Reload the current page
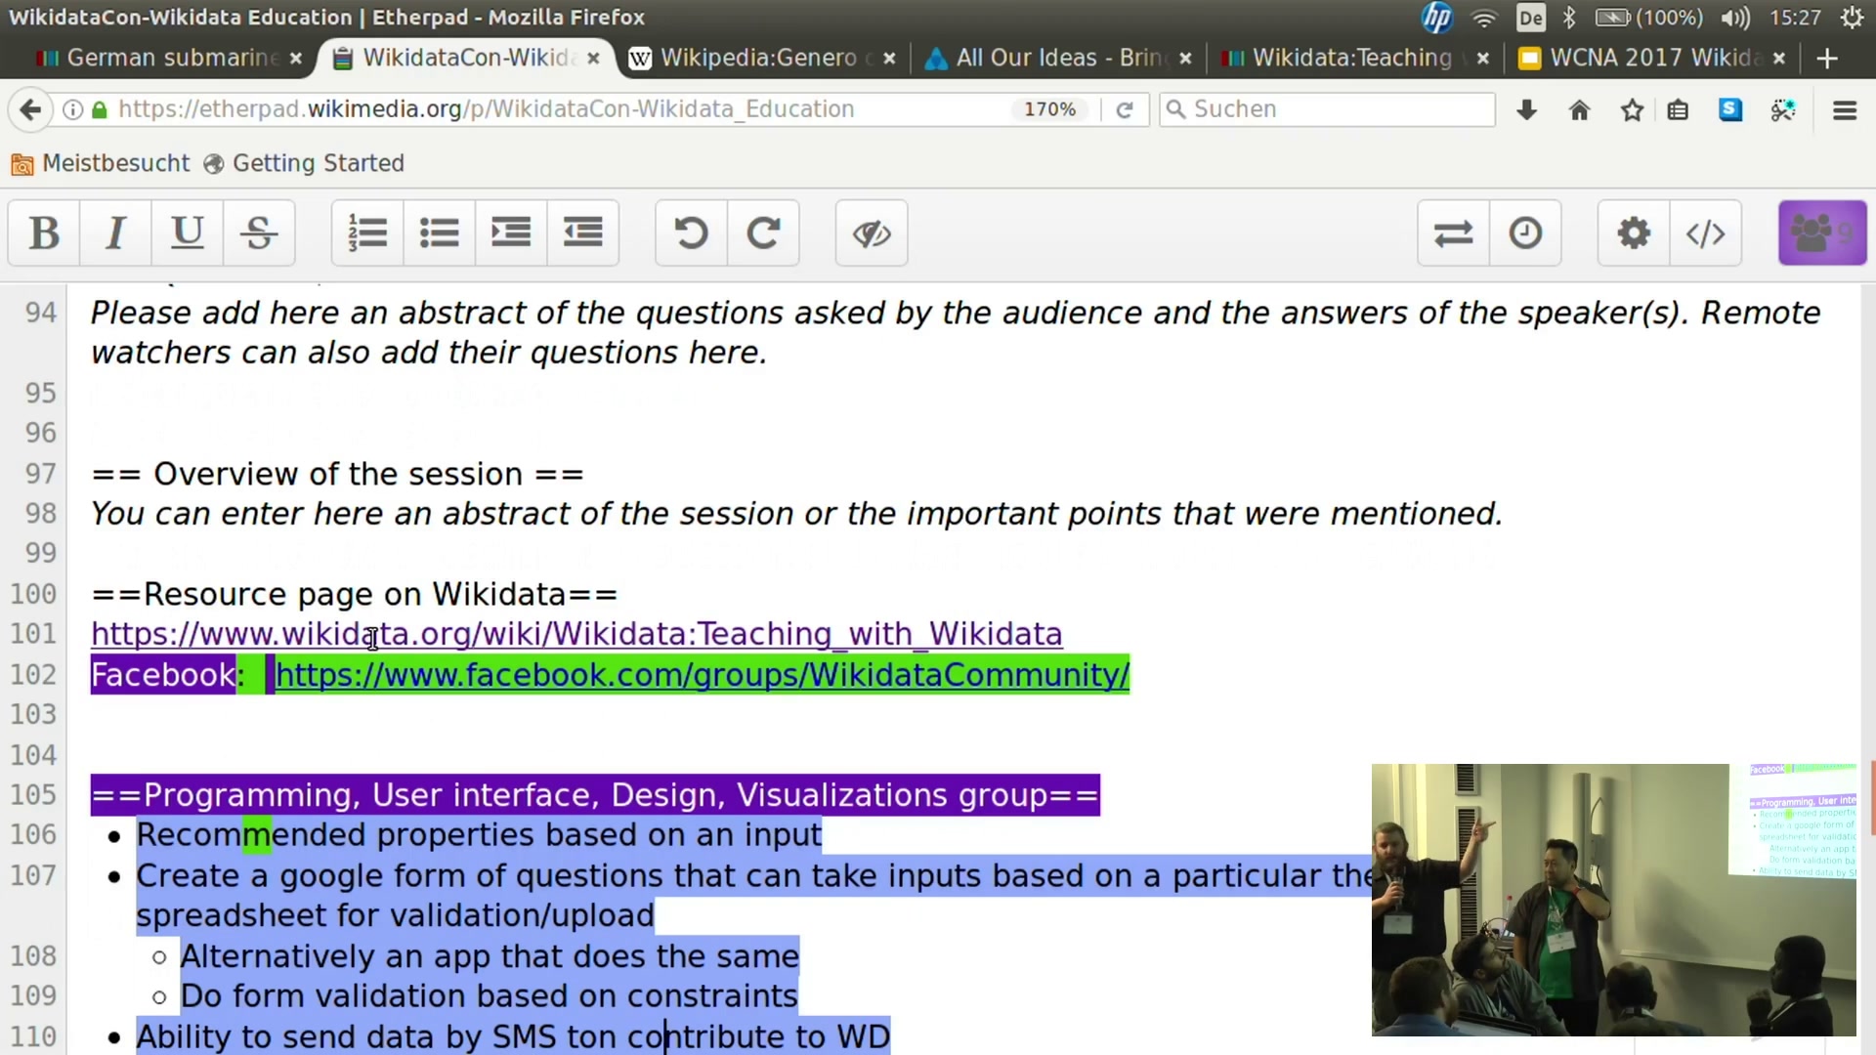The width and height of the screenshot is (1876, 1055). [1125, 109]
